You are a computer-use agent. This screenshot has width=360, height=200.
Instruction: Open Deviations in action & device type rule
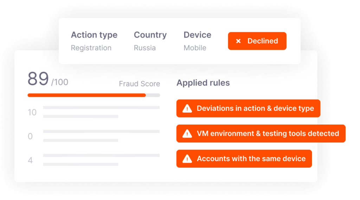[x=248, y=108]
